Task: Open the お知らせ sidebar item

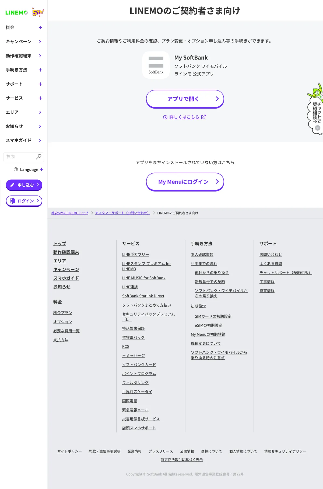Action: (x=24, y=126)
